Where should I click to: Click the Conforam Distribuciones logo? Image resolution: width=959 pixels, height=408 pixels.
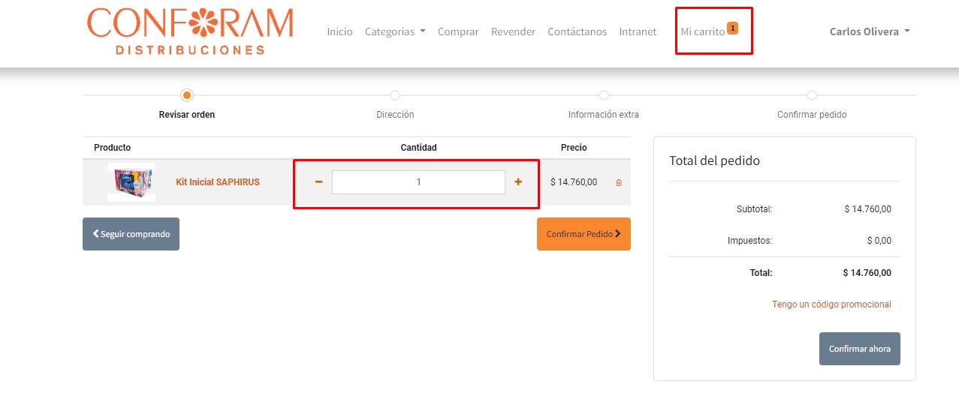[x=190, y=31]
